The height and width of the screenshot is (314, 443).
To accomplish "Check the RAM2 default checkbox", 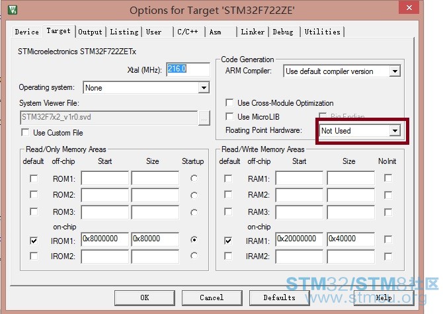I will [228, 194].
